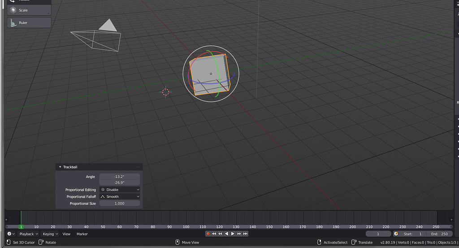Open the Proportional Editing dropdown

click(119, 189)
